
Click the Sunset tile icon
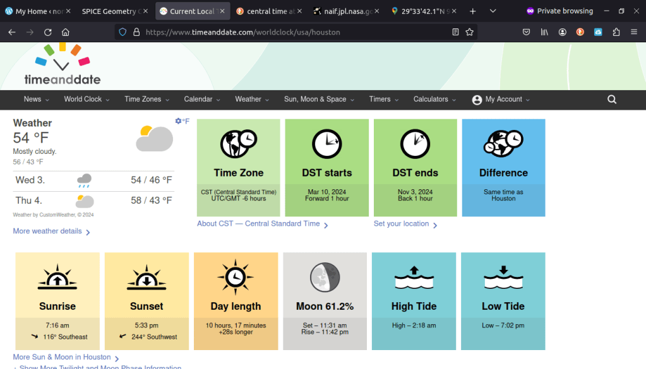point(147,277)
